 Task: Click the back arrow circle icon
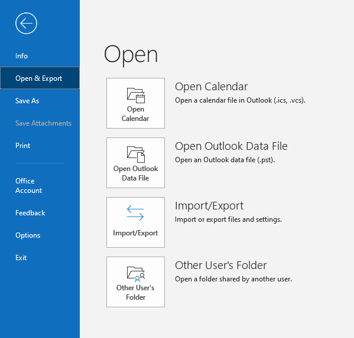26,23
